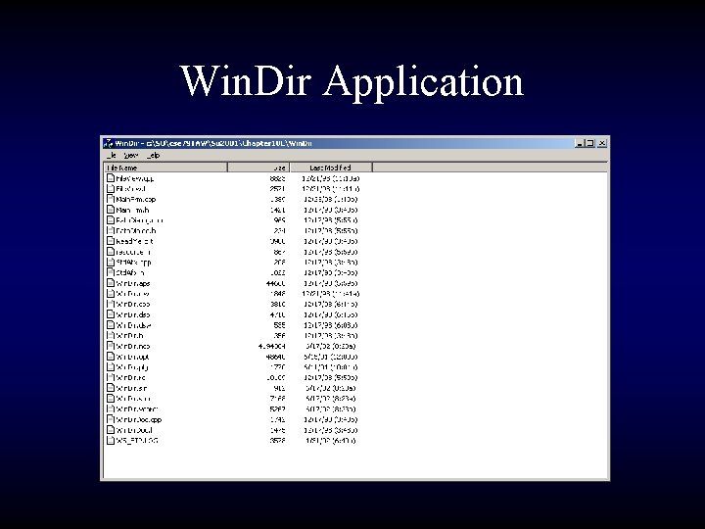The width and height of the screenshot is (705, 529).
Task: Click the last modified date of FileView.cpp
Action: (x=331, y=178)
